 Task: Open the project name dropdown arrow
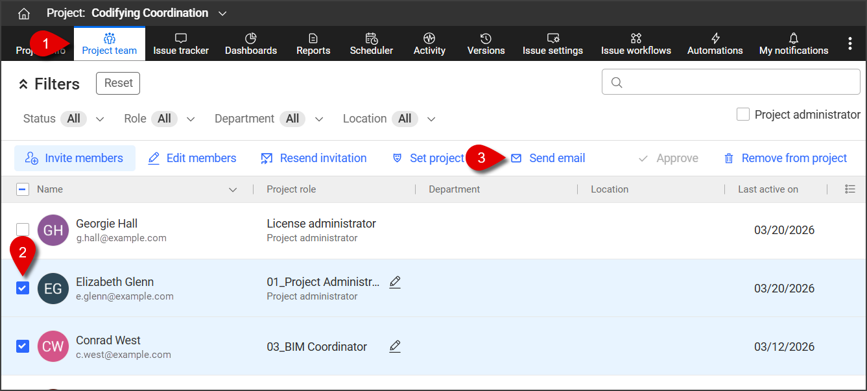(x=223, y=14)
